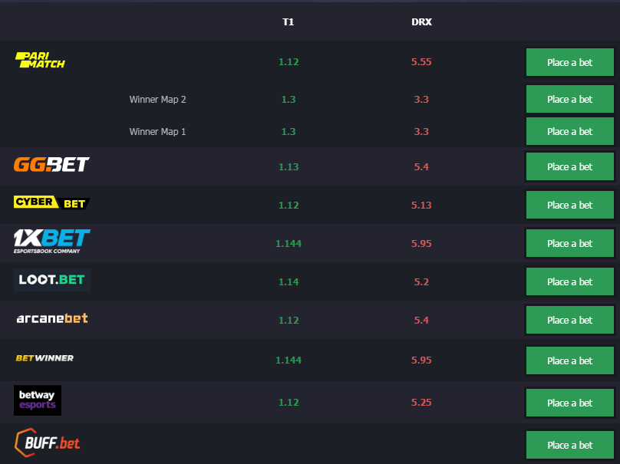
Task: Click the BUFF.bet logo
Action: click(47, 443)
